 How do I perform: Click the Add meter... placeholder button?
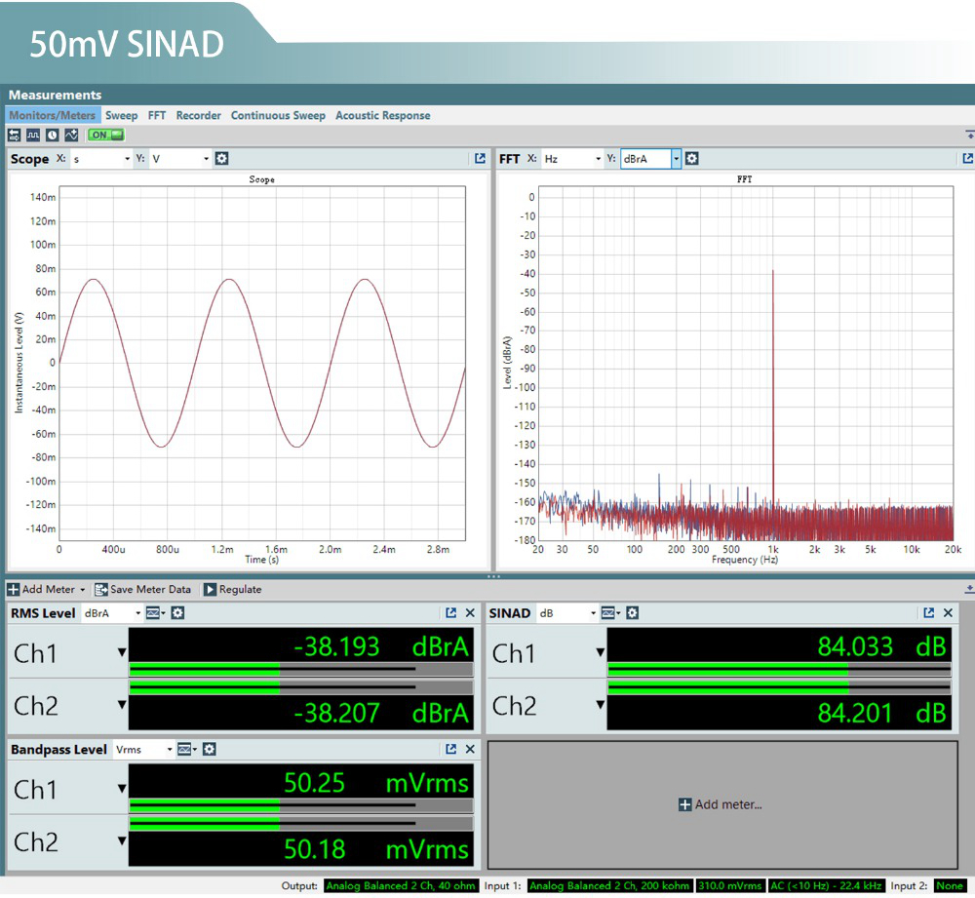(x=721, y=804)
